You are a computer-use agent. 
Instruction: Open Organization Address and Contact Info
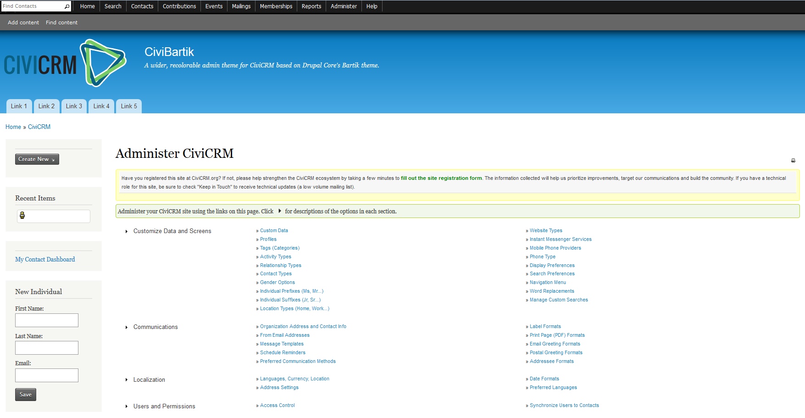point(303,327)
